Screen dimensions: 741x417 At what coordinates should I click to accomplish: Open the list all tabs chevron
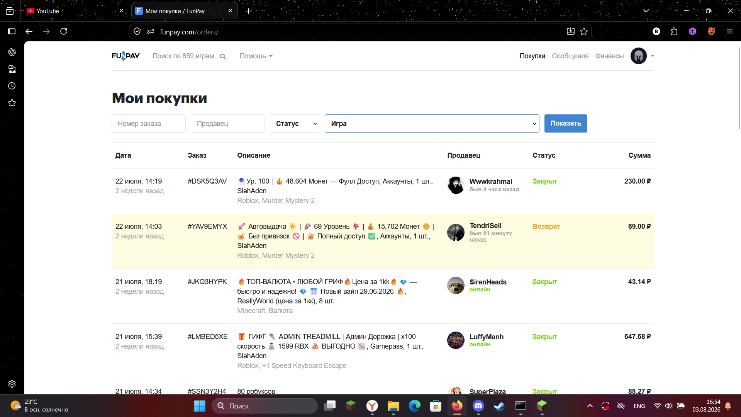(x=646, y=11)
